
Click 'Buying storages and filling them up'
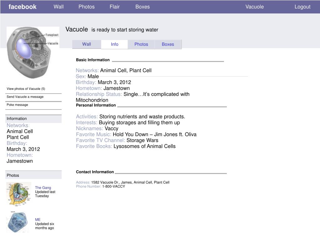click(x=140, y=122)
